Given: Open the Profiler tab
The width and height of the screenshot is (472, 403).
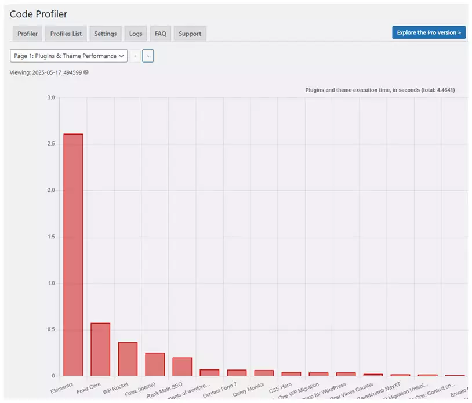Looking at the screenshot, I should [27, 34].
